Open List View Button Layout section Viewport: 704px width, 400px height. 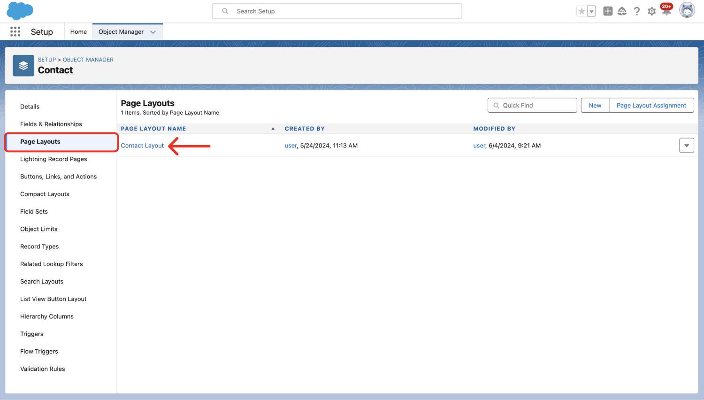click(54, 299)
